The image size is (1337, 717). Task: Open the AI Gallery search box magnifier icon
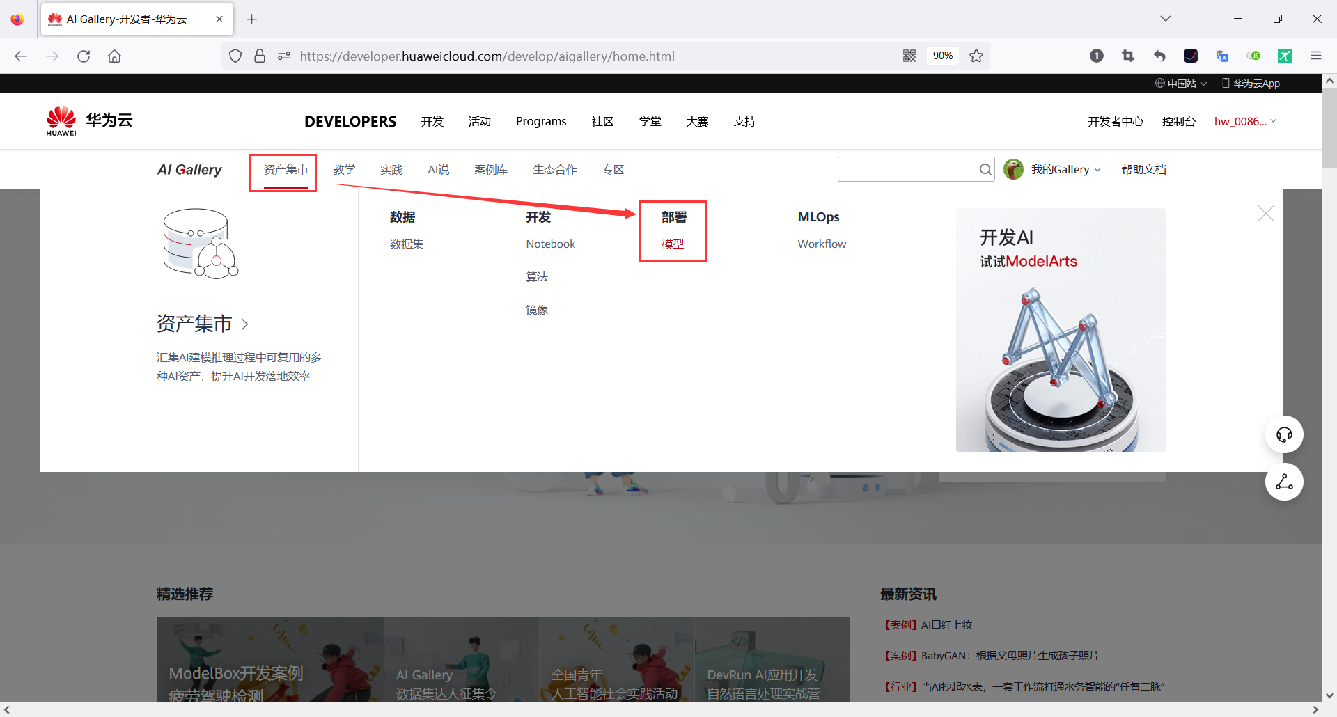[x=984, y=169]
